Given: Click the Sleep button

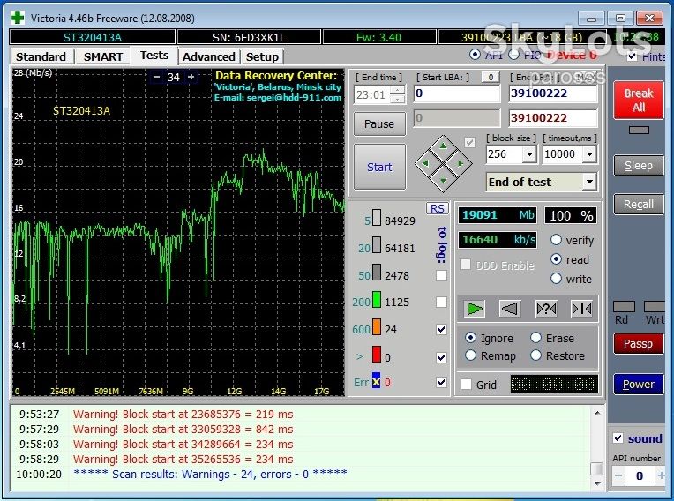Looking at the screenshot, I should [639, 166].
